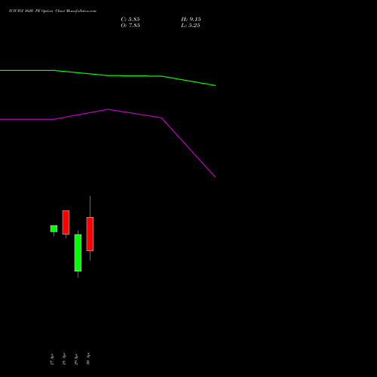Click the 28 Apr date label
The image size is (377, 377).
tap(64, 359)
